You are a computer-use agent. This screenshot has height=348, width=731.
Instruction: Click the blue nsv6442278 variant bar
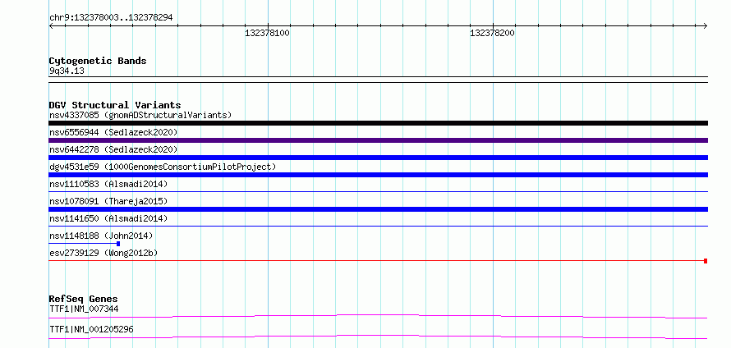pos(378,158)
